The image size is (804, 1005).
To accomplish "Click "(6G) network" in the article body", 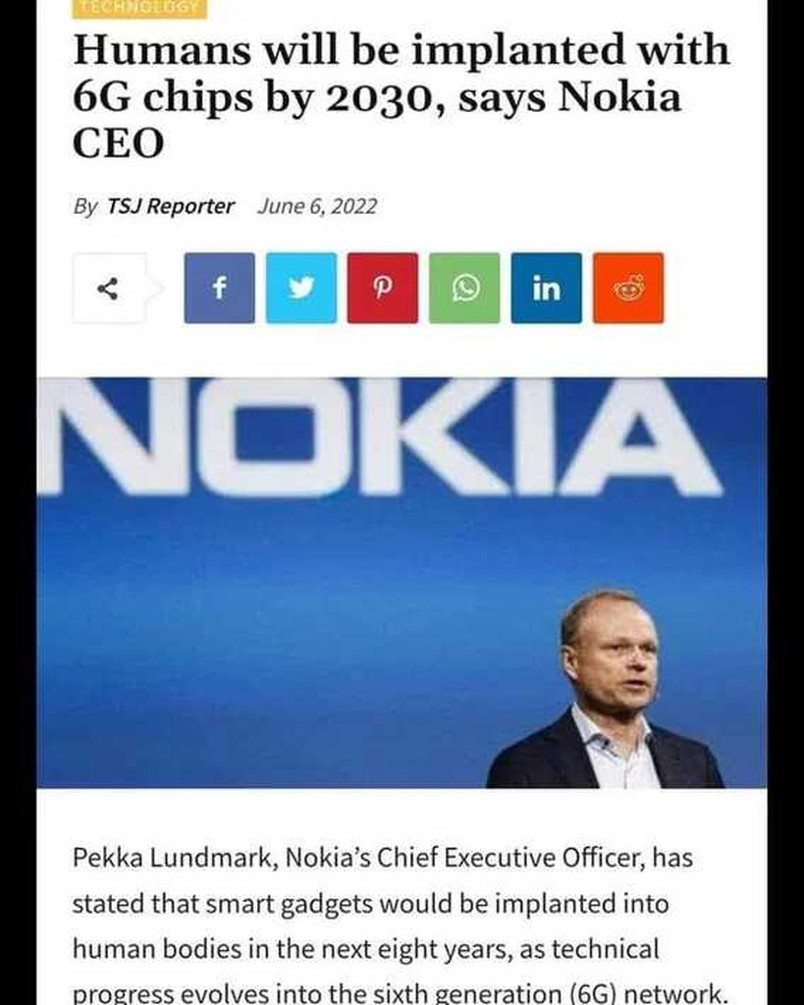I will point(645,990).
